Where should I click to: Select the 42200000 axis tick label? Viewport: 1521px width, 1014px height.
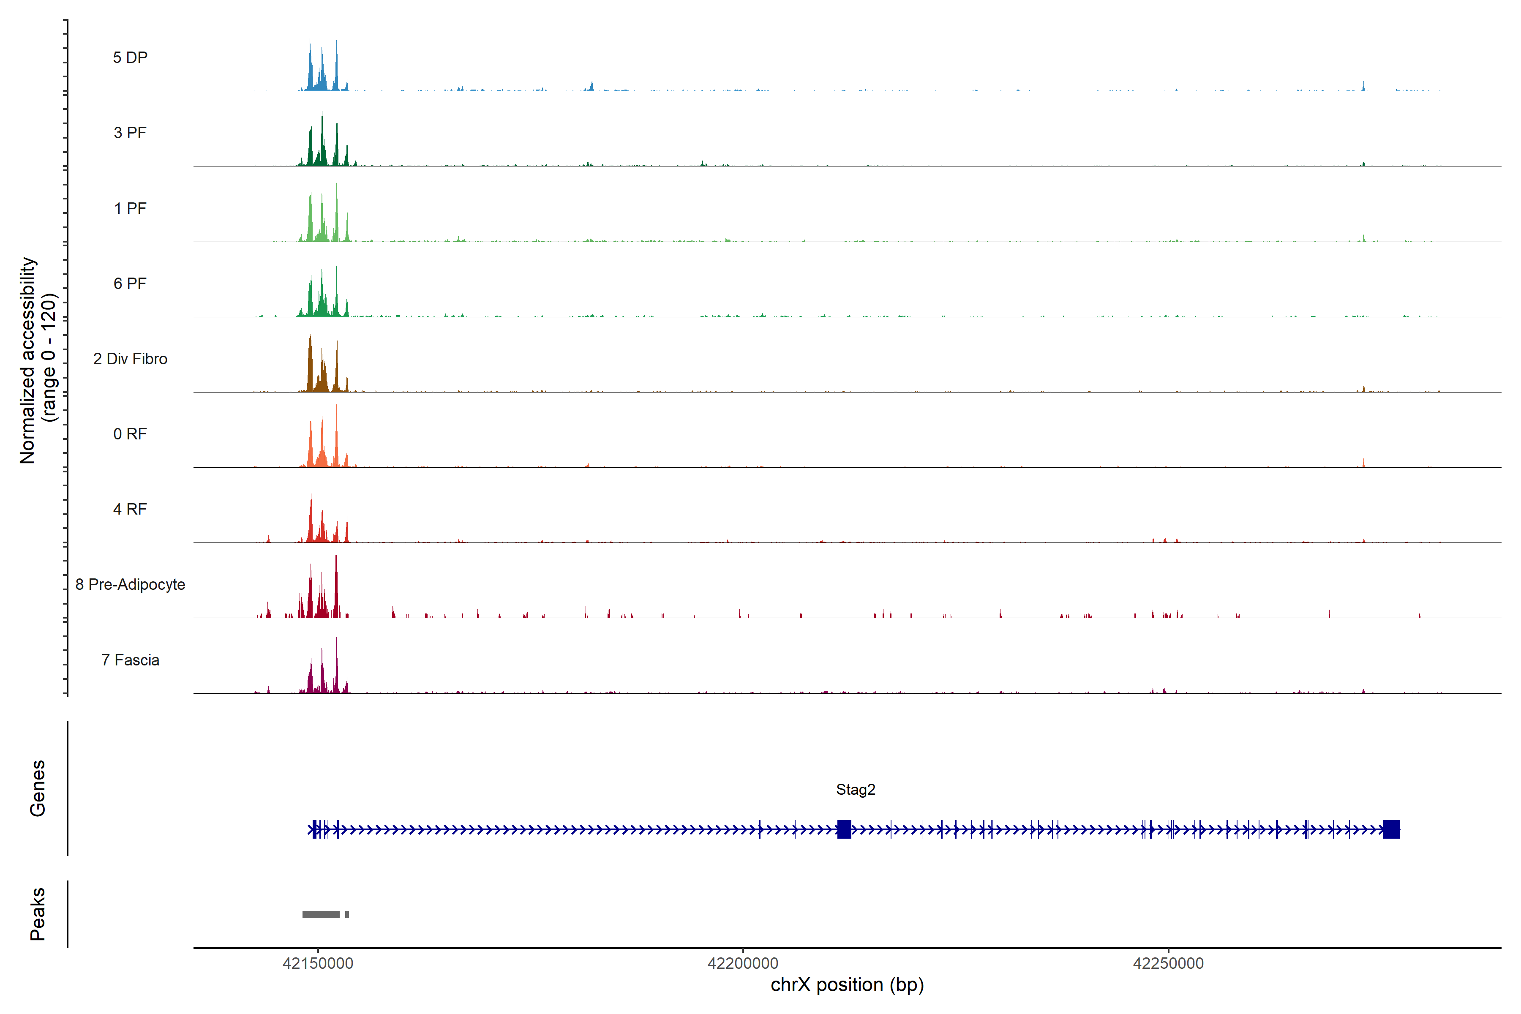(743, 963)
